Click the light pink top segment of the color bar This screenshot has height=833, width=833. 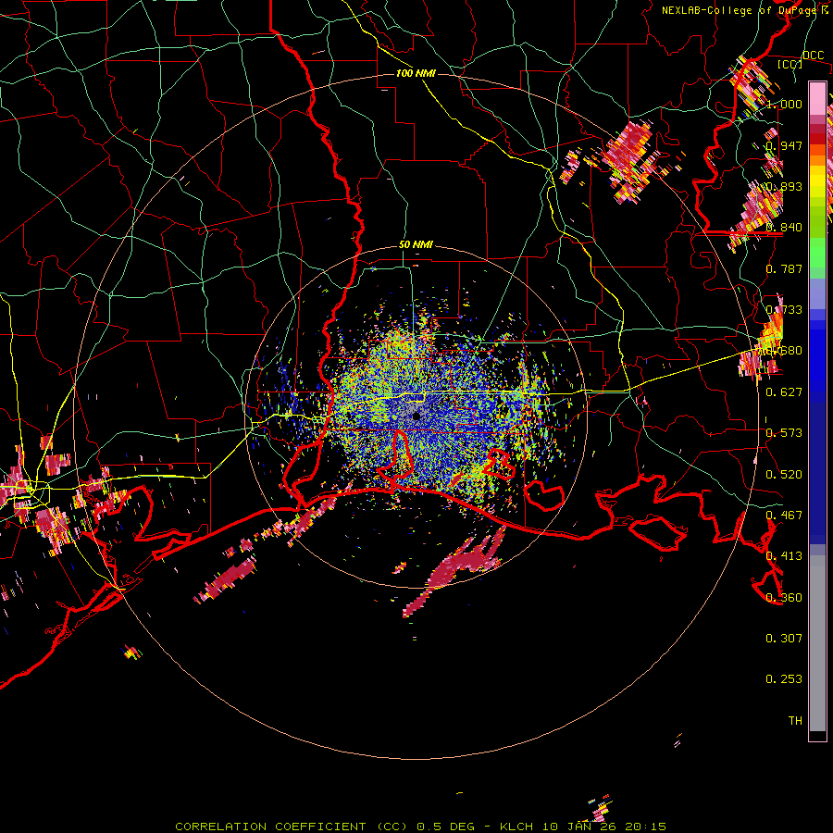tap(817, 98)
